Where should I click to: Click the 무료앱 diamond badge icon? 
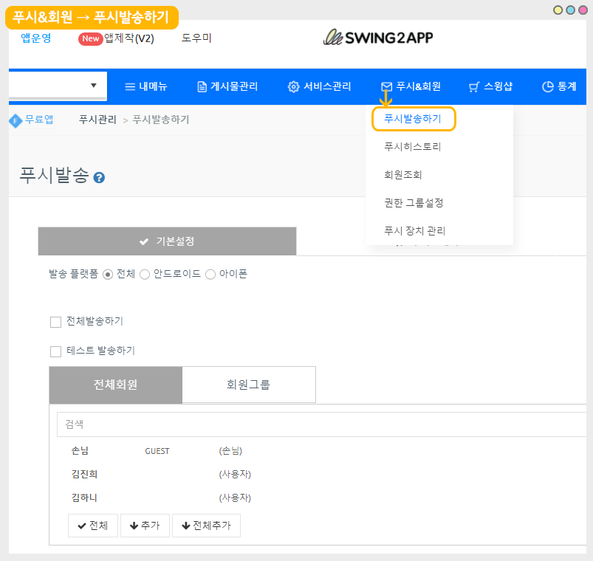[x=16, y=120]
